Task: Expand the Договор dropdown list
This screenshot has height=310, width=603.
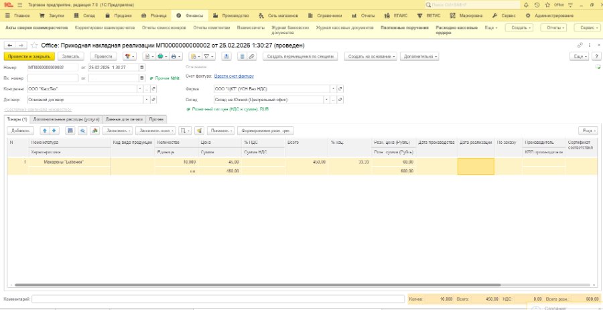Action: click(x=147, y=100)
